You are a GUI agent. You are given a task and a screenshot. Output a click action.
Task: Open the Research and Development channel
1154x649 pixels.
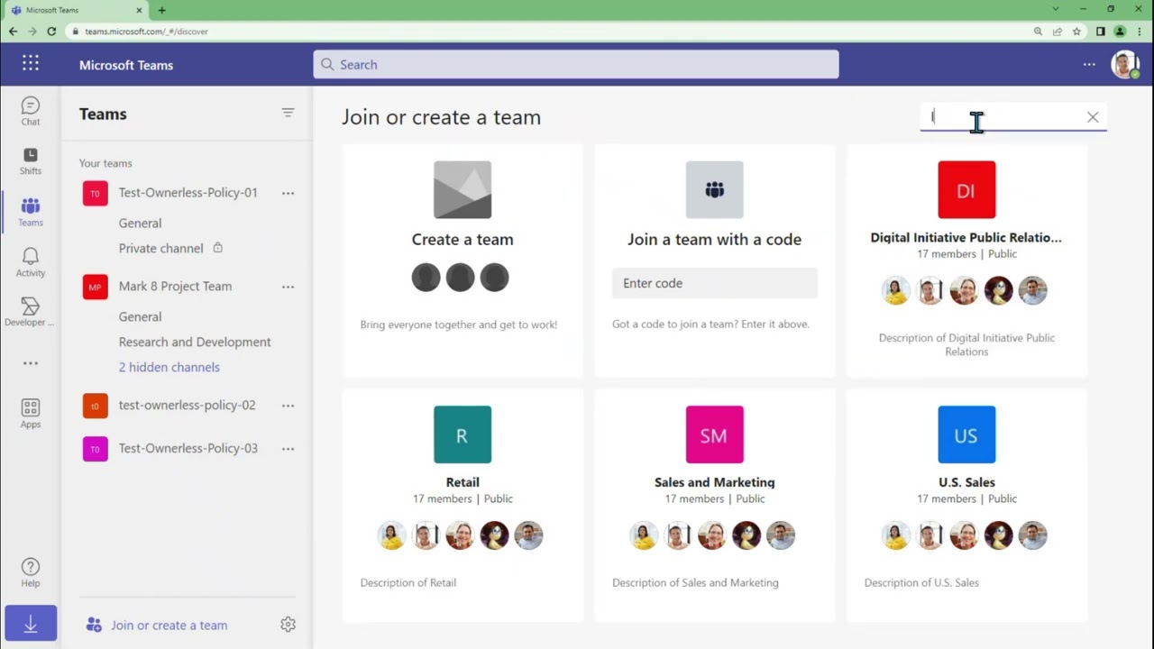(195, 342)
